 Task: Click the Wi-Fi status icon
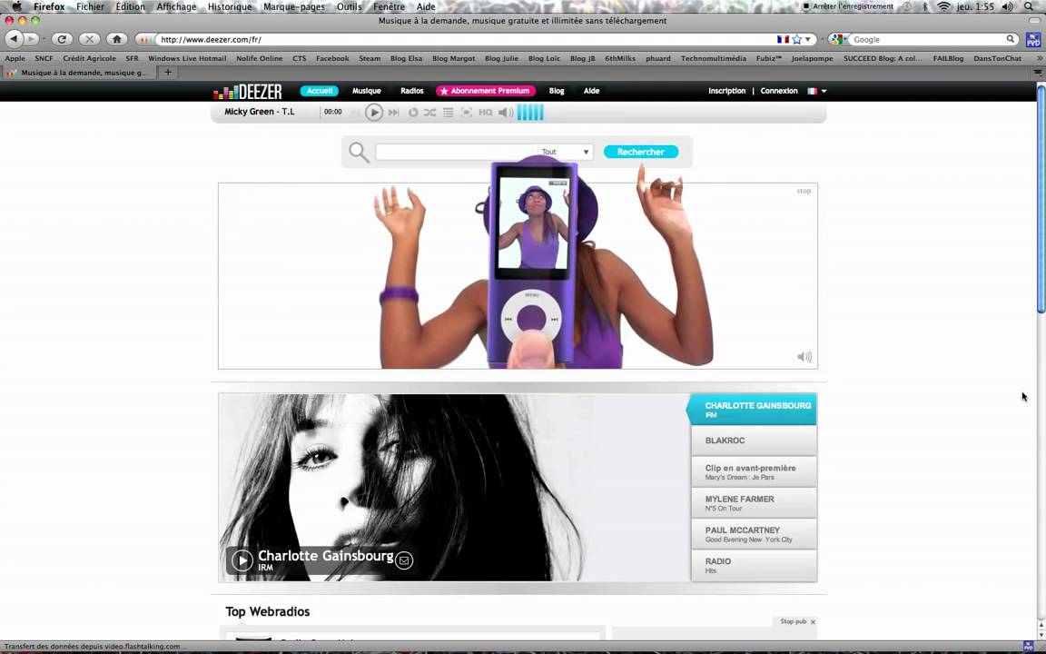click(943, 6)
